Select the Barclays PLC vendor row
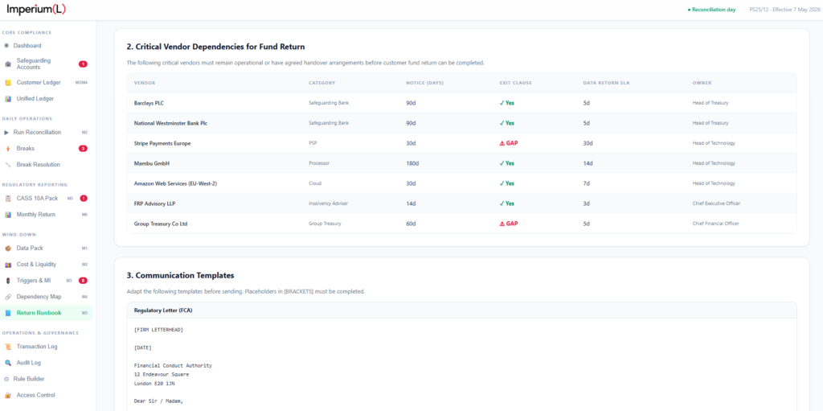Screen dimensions: 823x411 [461, 103]
